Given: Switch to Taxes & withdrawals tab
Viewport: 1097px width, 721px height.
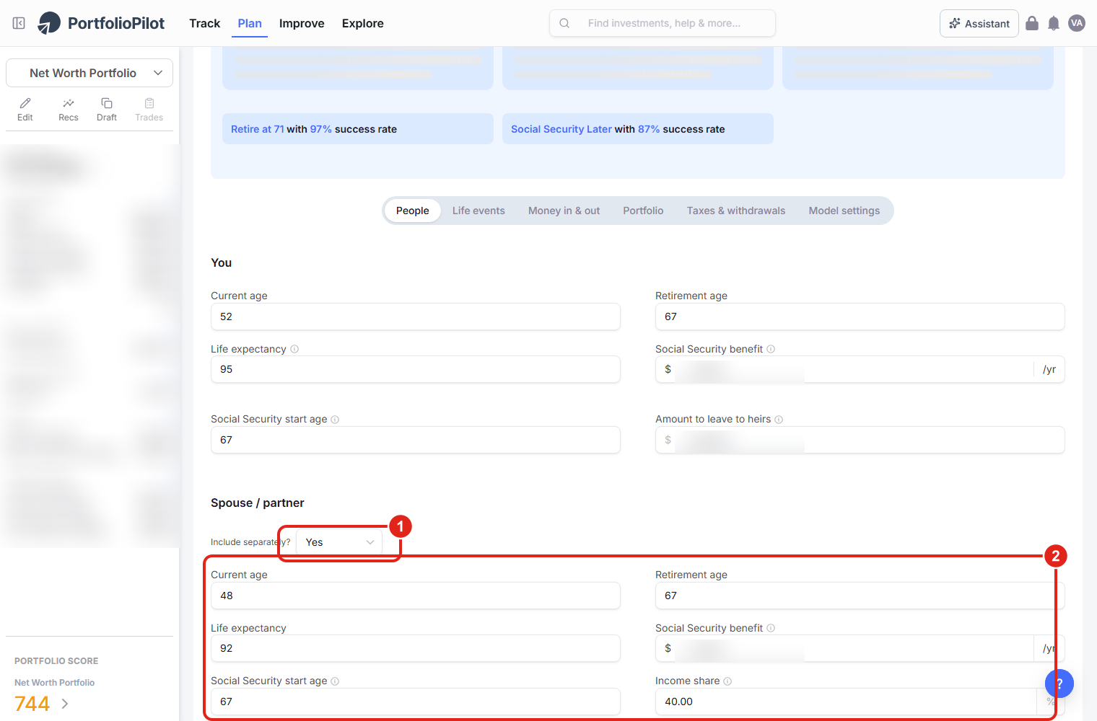Looking at the screenshot, I should point(735,211).
